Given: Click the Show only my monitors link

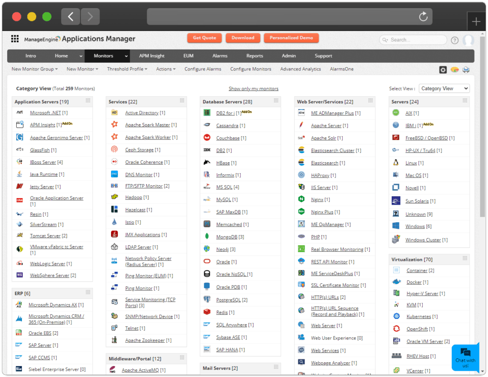Looking at the screenshot, I should point(253,89).
